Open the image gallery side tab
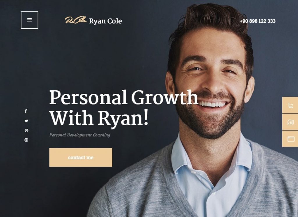 pos(290,122)
